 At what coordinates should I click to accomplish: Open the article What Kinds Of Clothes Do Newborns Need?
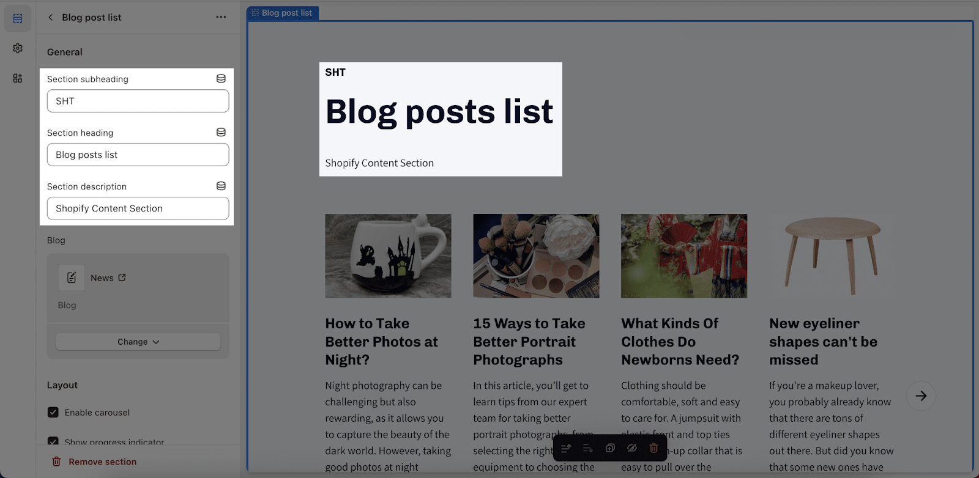point(680,342)
